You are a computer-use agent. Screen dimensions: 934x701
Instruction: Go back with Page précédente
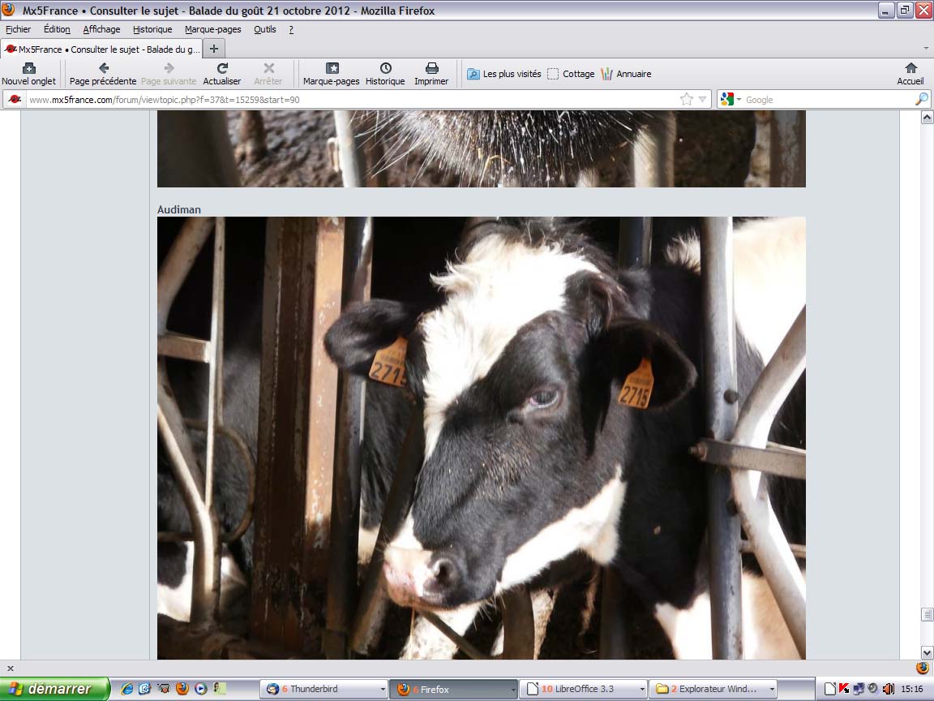[103, 75]
